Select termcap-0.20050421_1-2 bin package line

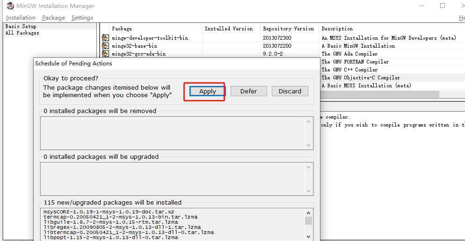(x=120, y=217)
